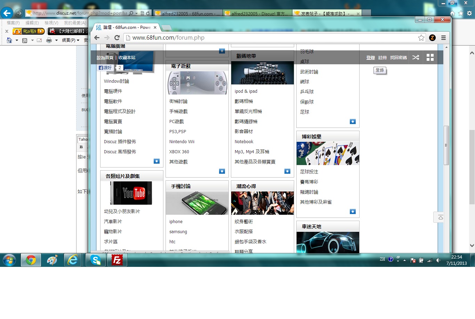The image size is (475, 319).
Task: Click the playing cards image under 博彩娛樂
Action: pos(328,153)
